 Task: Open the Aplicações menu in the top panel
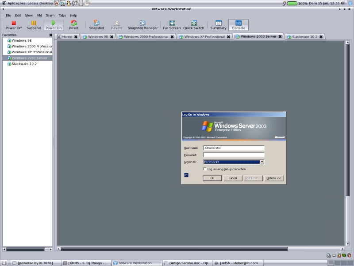[16, 3]
